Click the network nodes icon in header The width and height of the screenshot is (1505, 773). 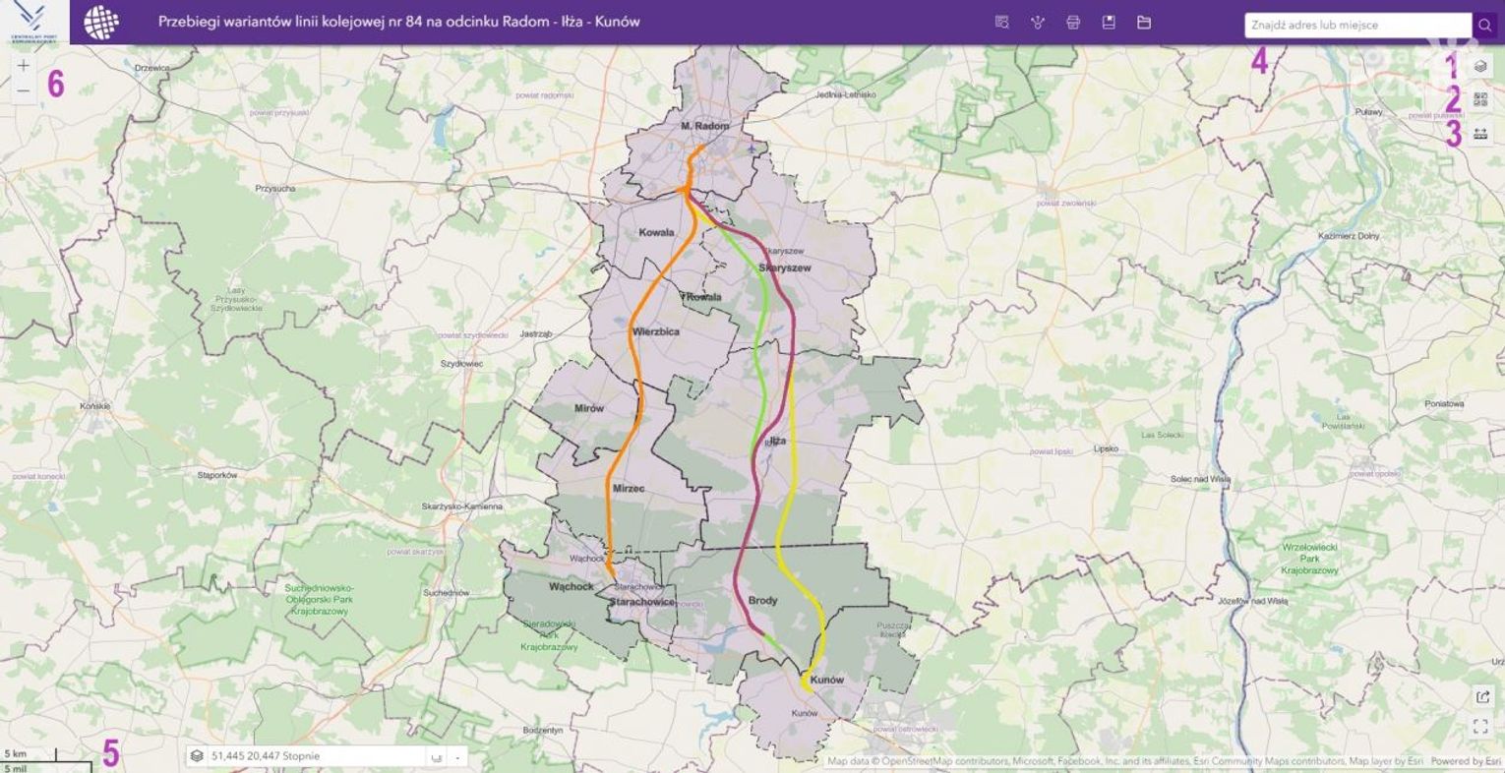pos(1037,22)
